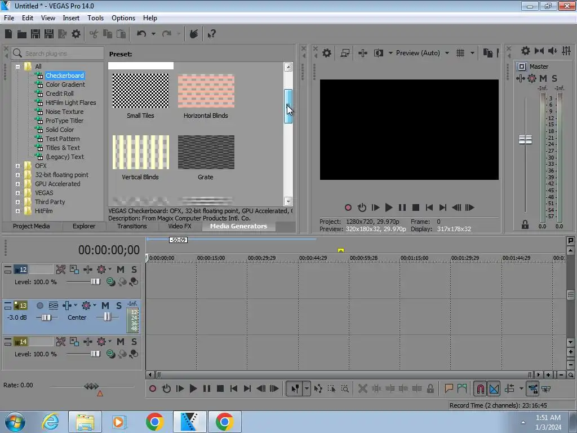Select the Titles & Text generator
The width and height of the screenshot is (577, 433).
pos(63,148)
